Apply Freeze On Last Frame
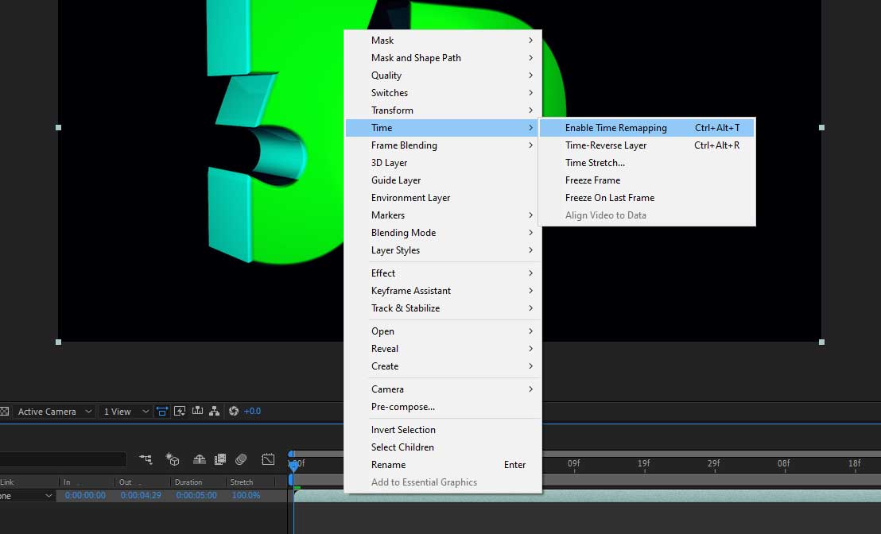The width and height of the screenshot is (881, 534). [610, 197]
